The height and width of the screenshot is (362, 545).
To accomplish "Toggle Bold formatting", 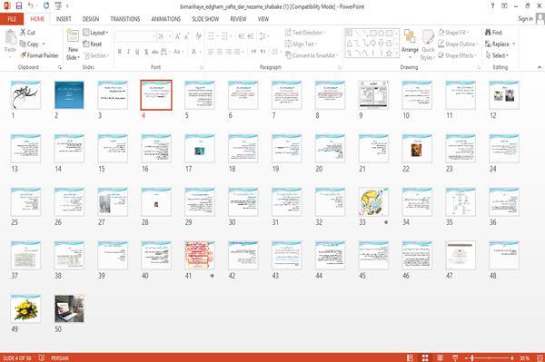I will click(120, 52).
